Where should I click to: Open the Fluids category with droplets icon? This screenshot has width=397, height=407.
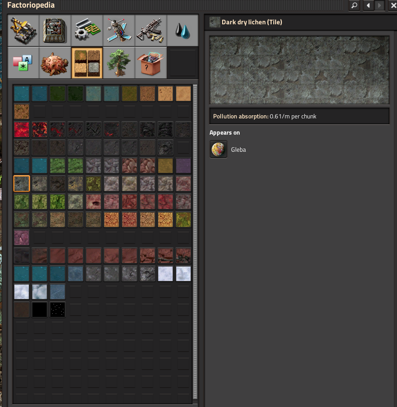tap(183, 31)
